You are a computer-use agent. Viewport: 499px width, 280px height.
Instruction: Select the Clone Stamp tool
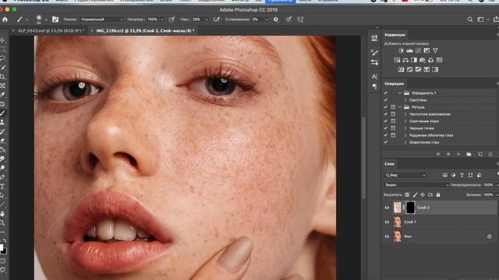(x=2, y=122)
